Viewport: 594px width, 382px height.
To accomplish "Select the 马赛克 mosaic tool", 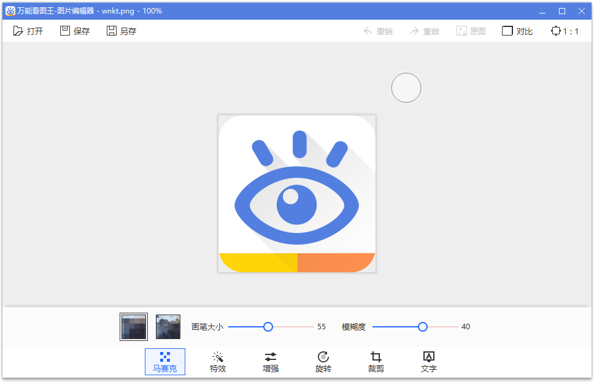I will tap(165, 362).
